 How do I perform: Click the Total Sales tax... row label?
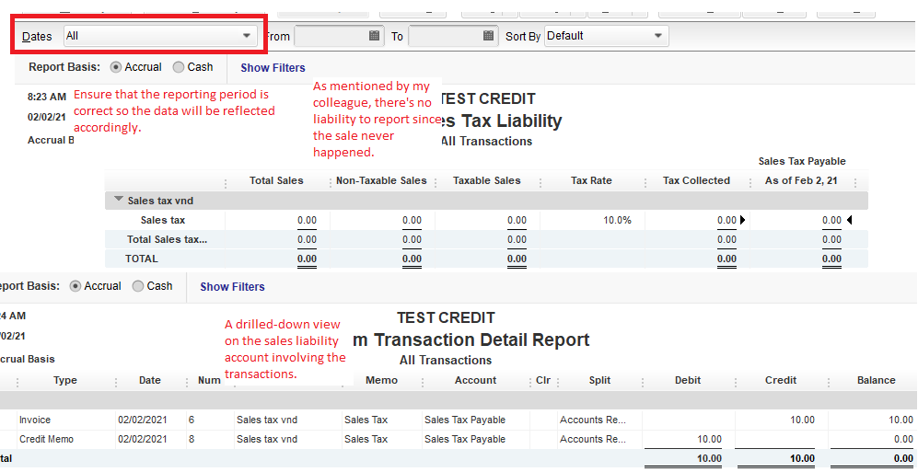tap(167, 239)
